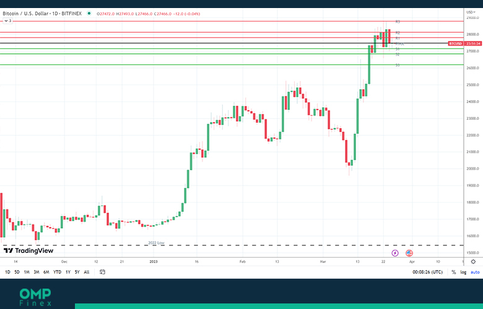Toggle log scale mode
Image resolution: width=483 pixels, height=309 pixels.
tap(463, 272)
